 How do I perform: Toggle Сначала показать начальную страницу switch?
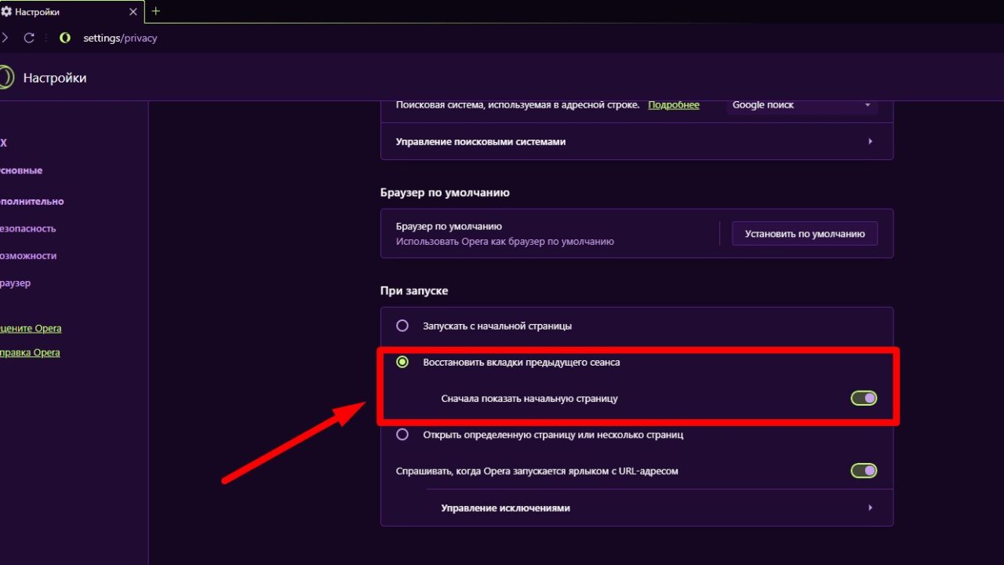pyautogui.click(x=864, y=398)
